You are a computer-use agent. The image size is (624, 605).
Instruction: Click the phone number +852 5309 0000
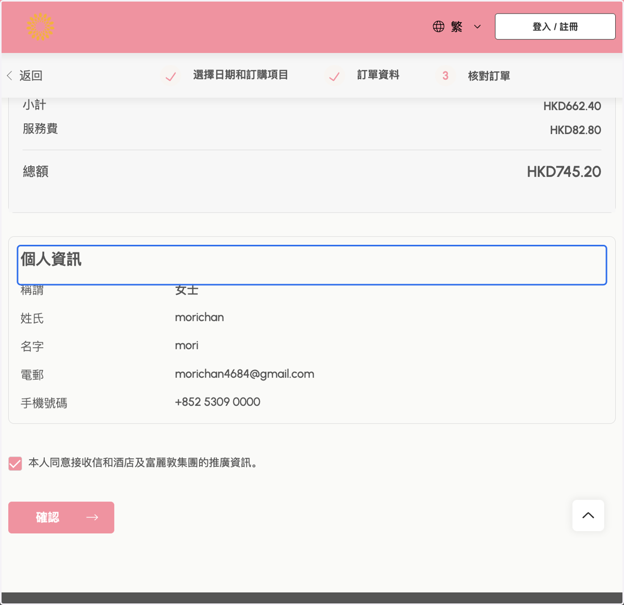(x=217, y=402)
